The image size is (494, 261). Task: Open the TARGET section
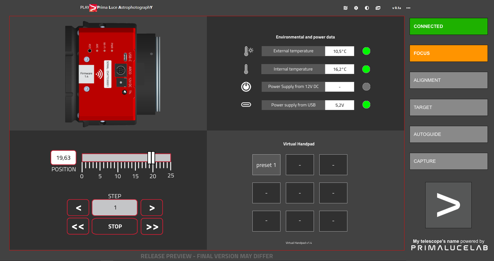[448, 107]
